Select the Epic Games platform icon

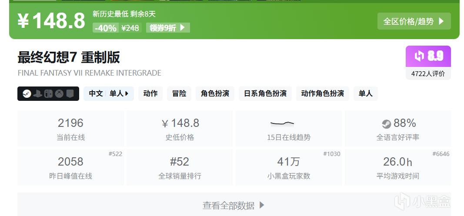pyautogui.click(x=70, y=94)
